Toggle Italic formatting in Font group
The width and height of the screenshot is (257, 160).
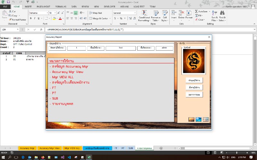coord(34,18)
